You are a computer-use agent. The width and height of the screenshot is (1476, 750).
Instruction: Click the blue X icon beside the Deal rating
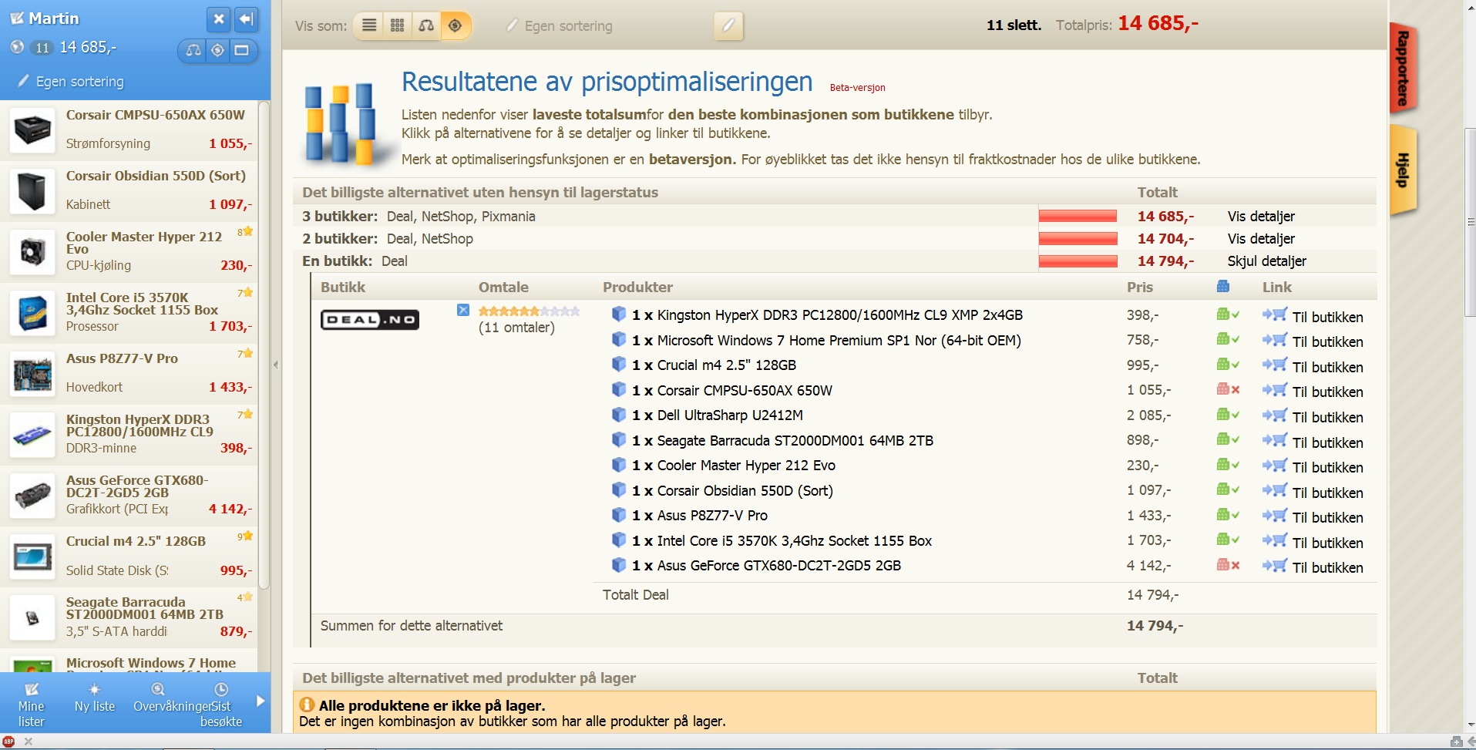point(463,310)
